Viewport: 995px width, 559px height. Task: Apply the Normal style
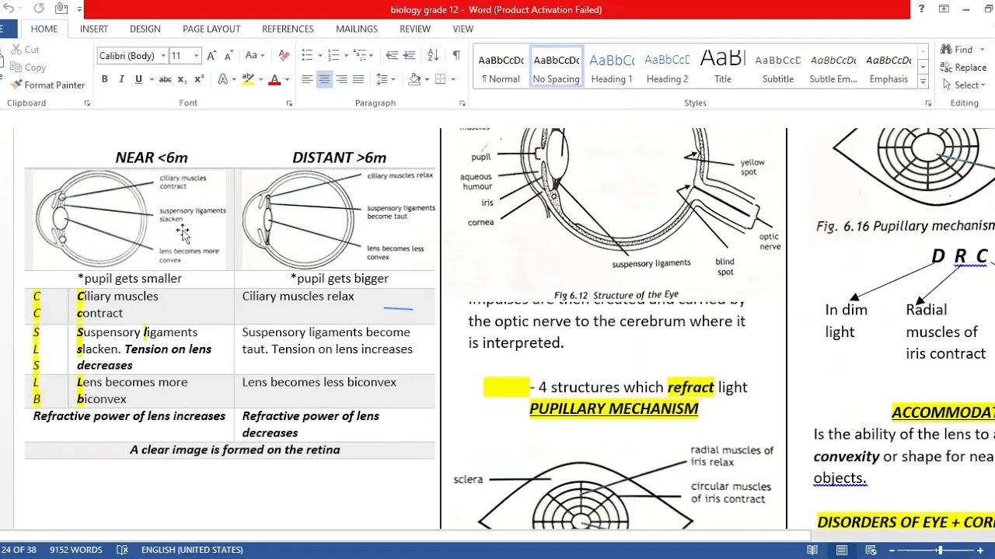[501, 68]
